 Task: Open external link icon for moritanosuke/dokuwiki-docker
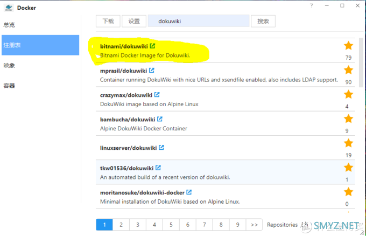tap(189, 192)
